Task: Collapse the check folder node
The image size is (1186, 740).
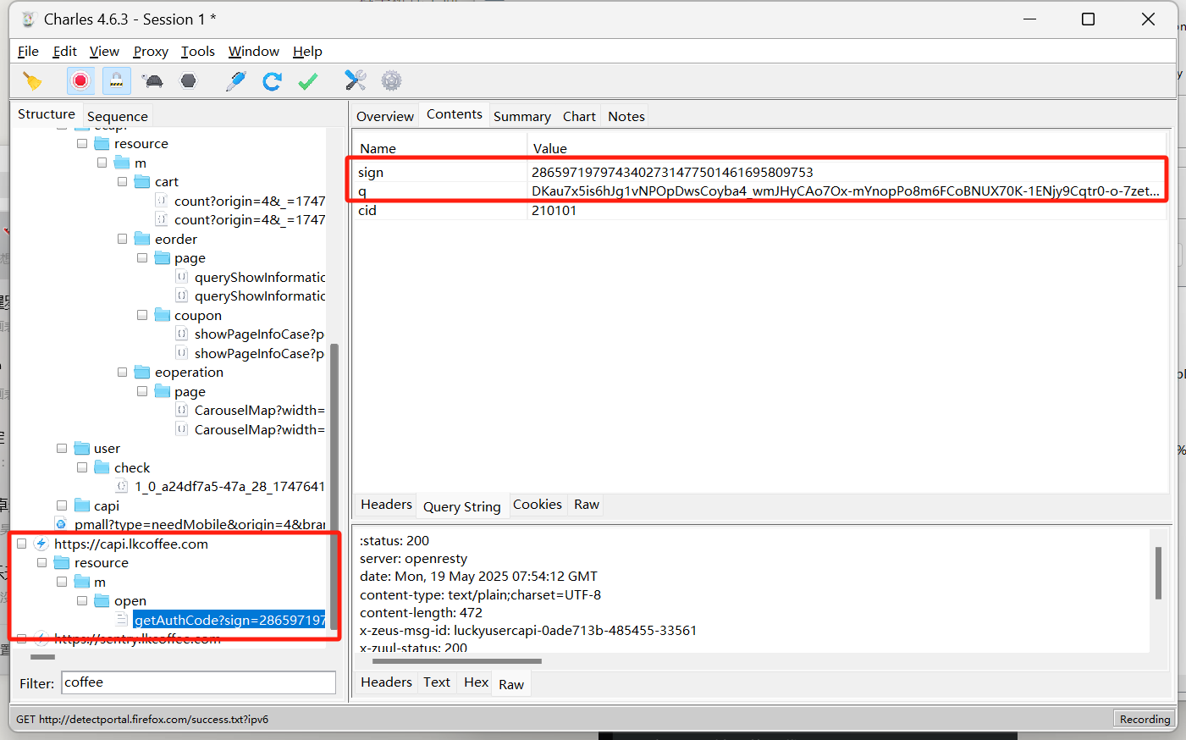Action: [82, 468]
